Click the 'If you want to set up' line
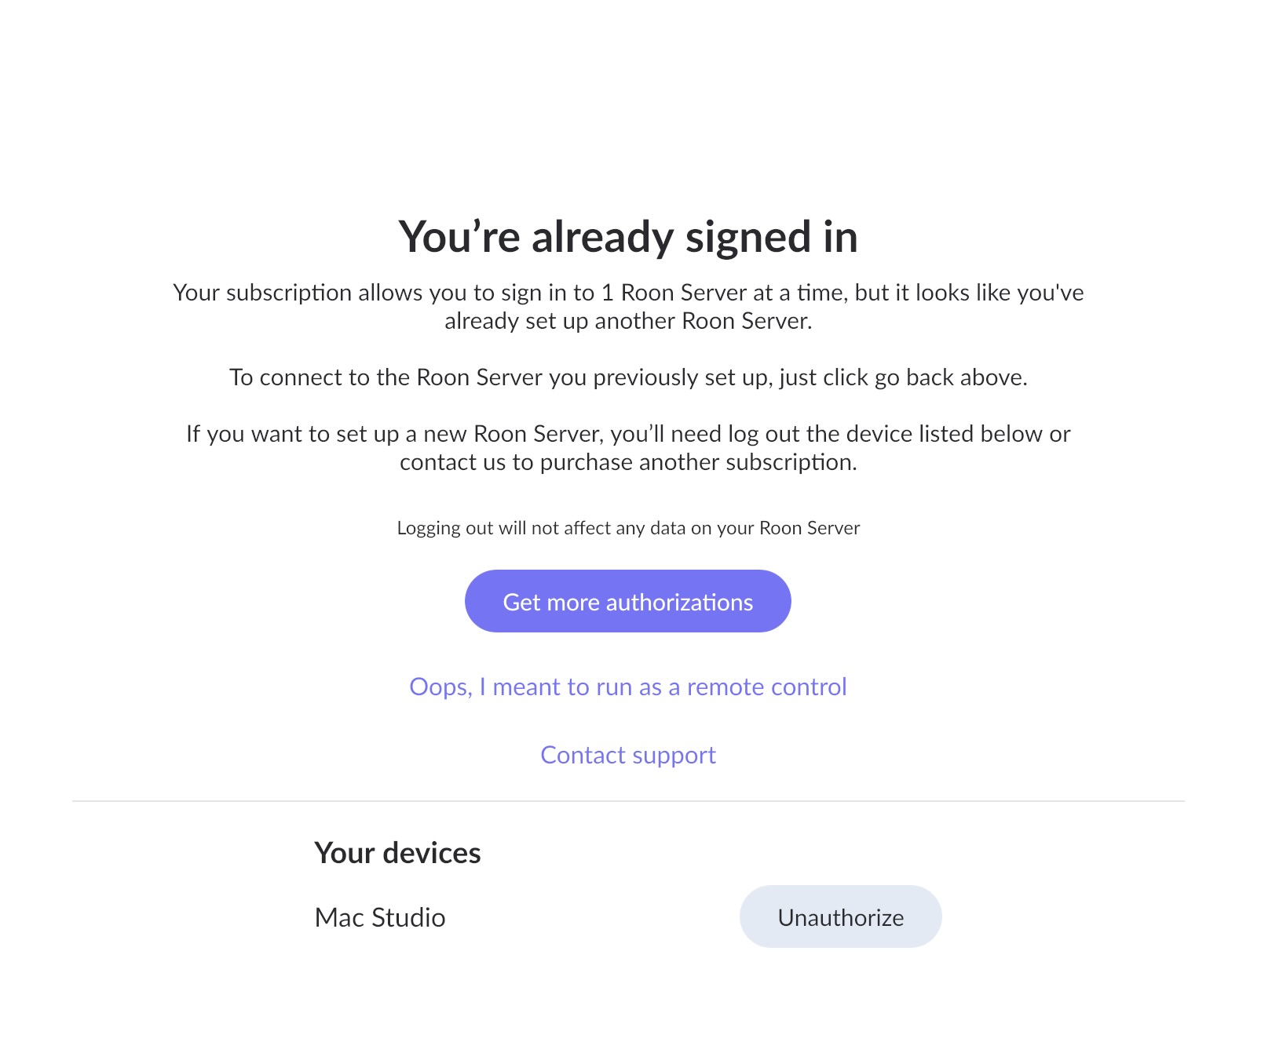The width and height of the screenshot is (1261, 1042). [628, 434]
